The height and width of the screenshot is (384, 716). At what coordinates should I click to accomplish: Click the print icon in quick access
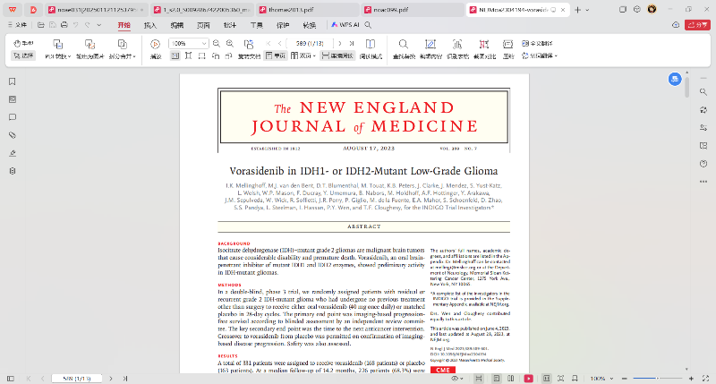pyautogui.click(x=64, y=25)
